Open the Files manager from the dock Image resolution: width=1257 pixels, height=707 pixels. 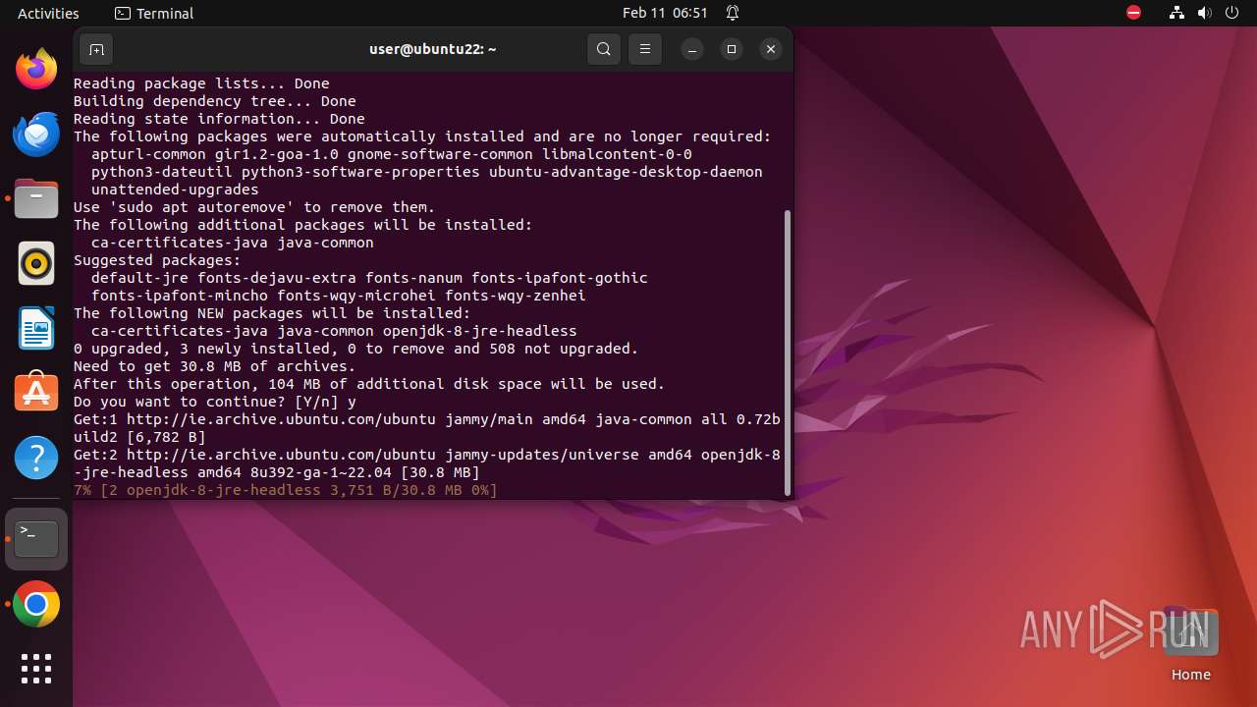click(36, 198)
